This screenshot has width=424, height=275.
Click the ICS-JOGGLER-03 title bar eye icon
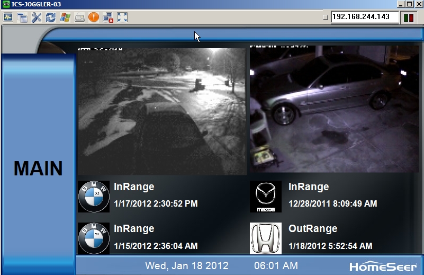pos(6,4)
